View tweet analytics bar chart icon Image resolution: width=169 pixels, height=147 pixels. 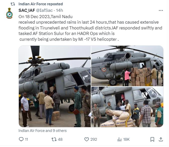click(x=120, y=139)
